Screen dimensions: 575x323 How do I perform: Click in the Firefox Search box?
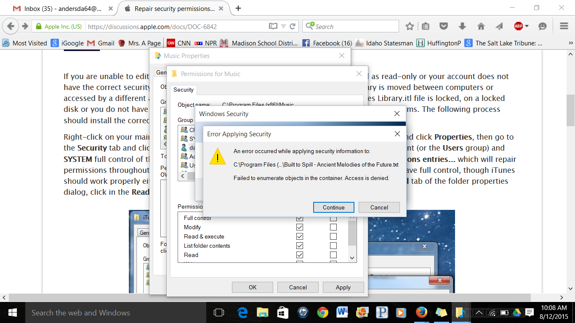pos(350,26)
